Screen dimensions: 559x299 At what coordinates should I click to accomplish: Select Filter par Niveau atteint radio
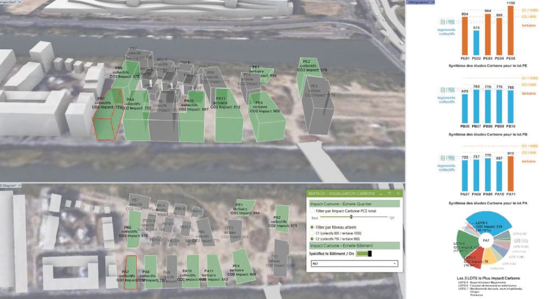pos(313,227)
